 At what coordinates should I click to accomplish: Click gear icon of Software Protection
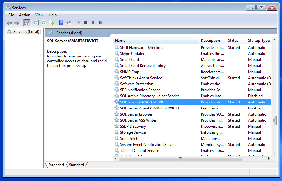[117, 84]
